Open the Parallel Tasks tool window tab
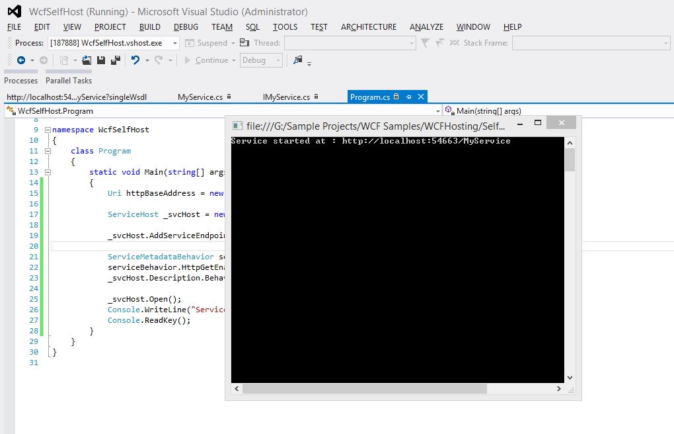The height and width of the screenshot is (434, 674). point(69,81)
